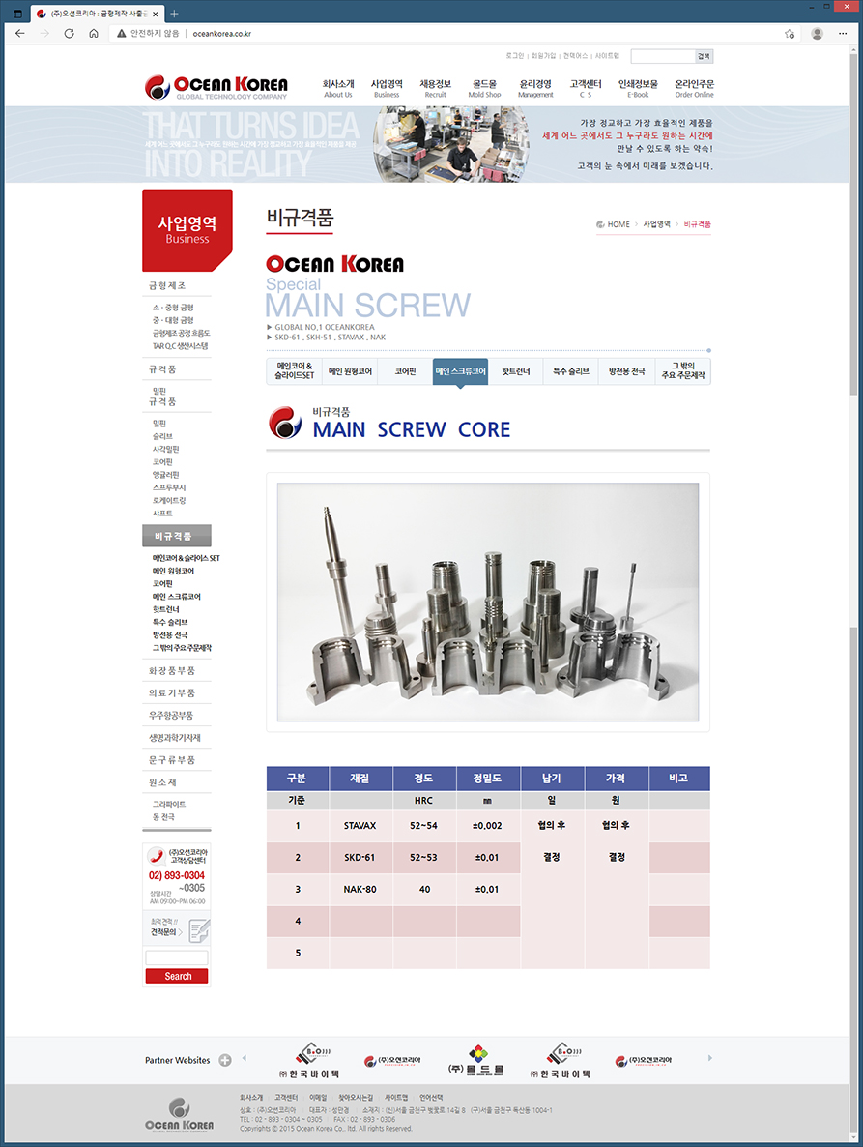Viewport: 863px width, 1147px height.
Task: Click the top-right search input field
Action: tap(663, 57)
